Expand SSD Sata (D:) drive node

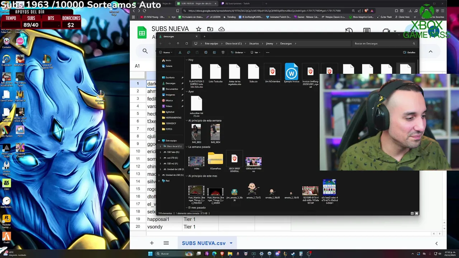coord(160,152)
